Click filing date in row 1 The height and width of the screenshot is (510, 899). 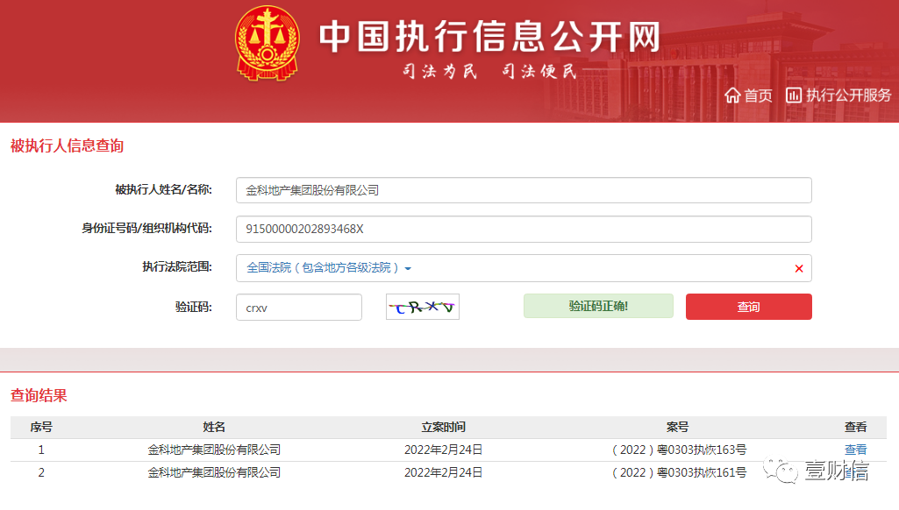[443, 450]
